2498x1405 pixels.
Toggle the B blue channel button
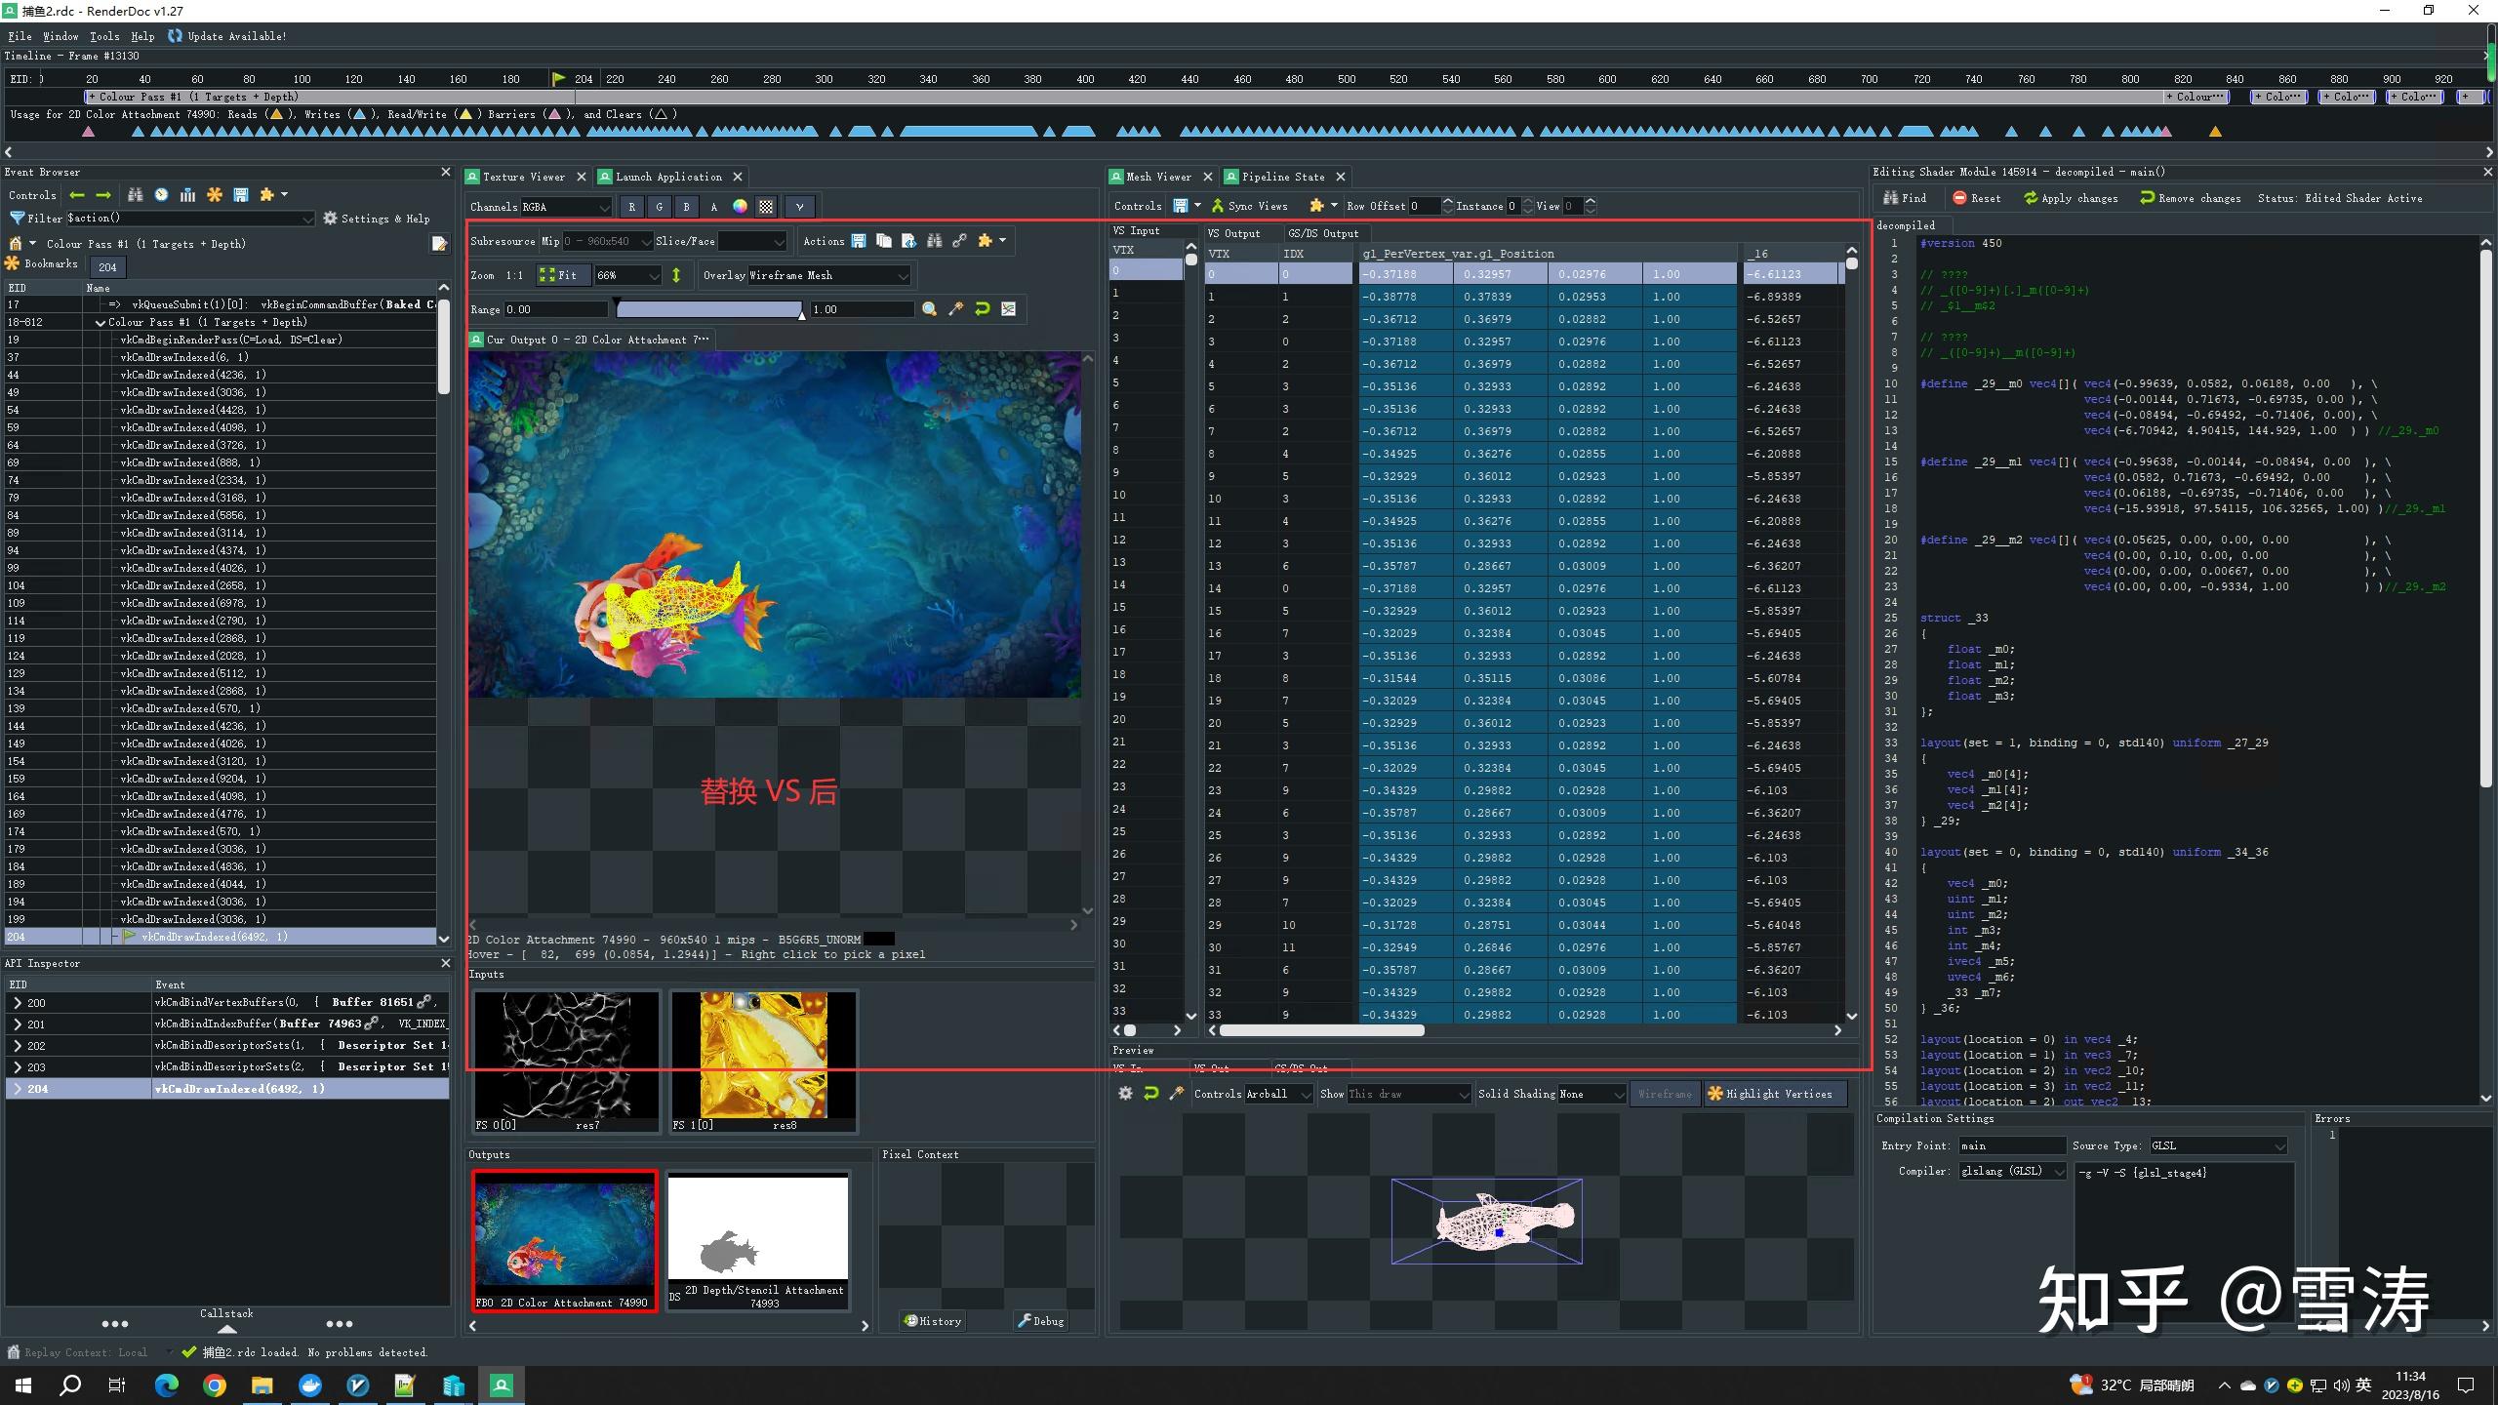click(687, 207)
